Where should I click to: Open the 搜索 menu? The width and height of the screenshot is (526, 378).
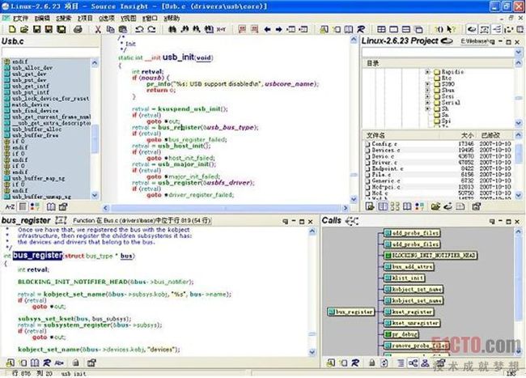click(63, 18)
